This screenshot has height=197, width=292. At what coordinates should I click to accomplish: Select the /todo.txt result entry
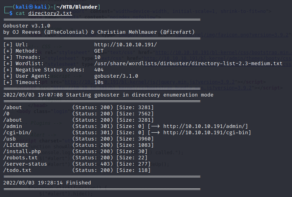pyautogui.click(x=17, y=170)
